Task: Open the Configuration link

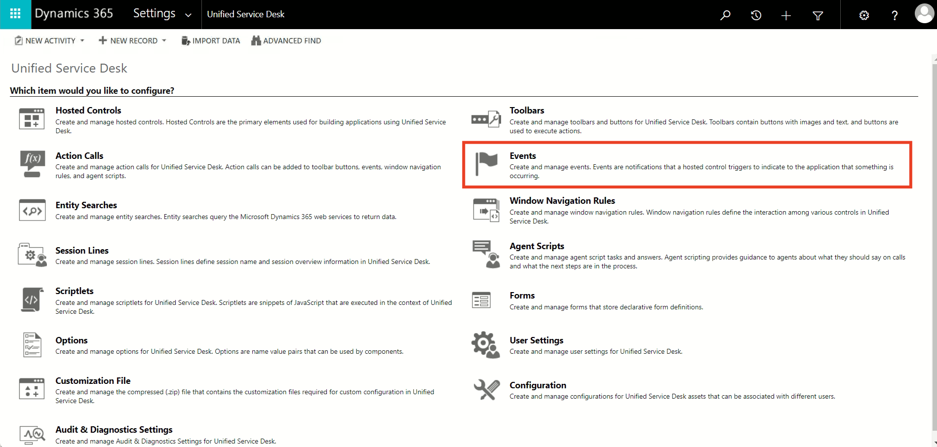Action: pyautogui.click(x=538, y=385)
